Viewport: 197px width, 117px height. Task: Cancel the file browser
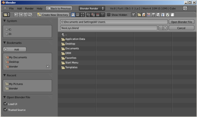(x=182, y=28)
